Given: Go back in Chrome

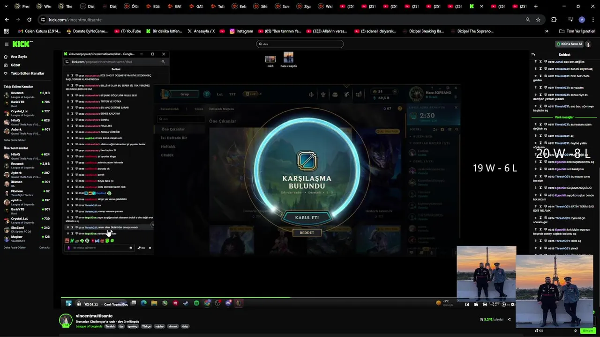Looking at the screenshot, I should 7,20.
